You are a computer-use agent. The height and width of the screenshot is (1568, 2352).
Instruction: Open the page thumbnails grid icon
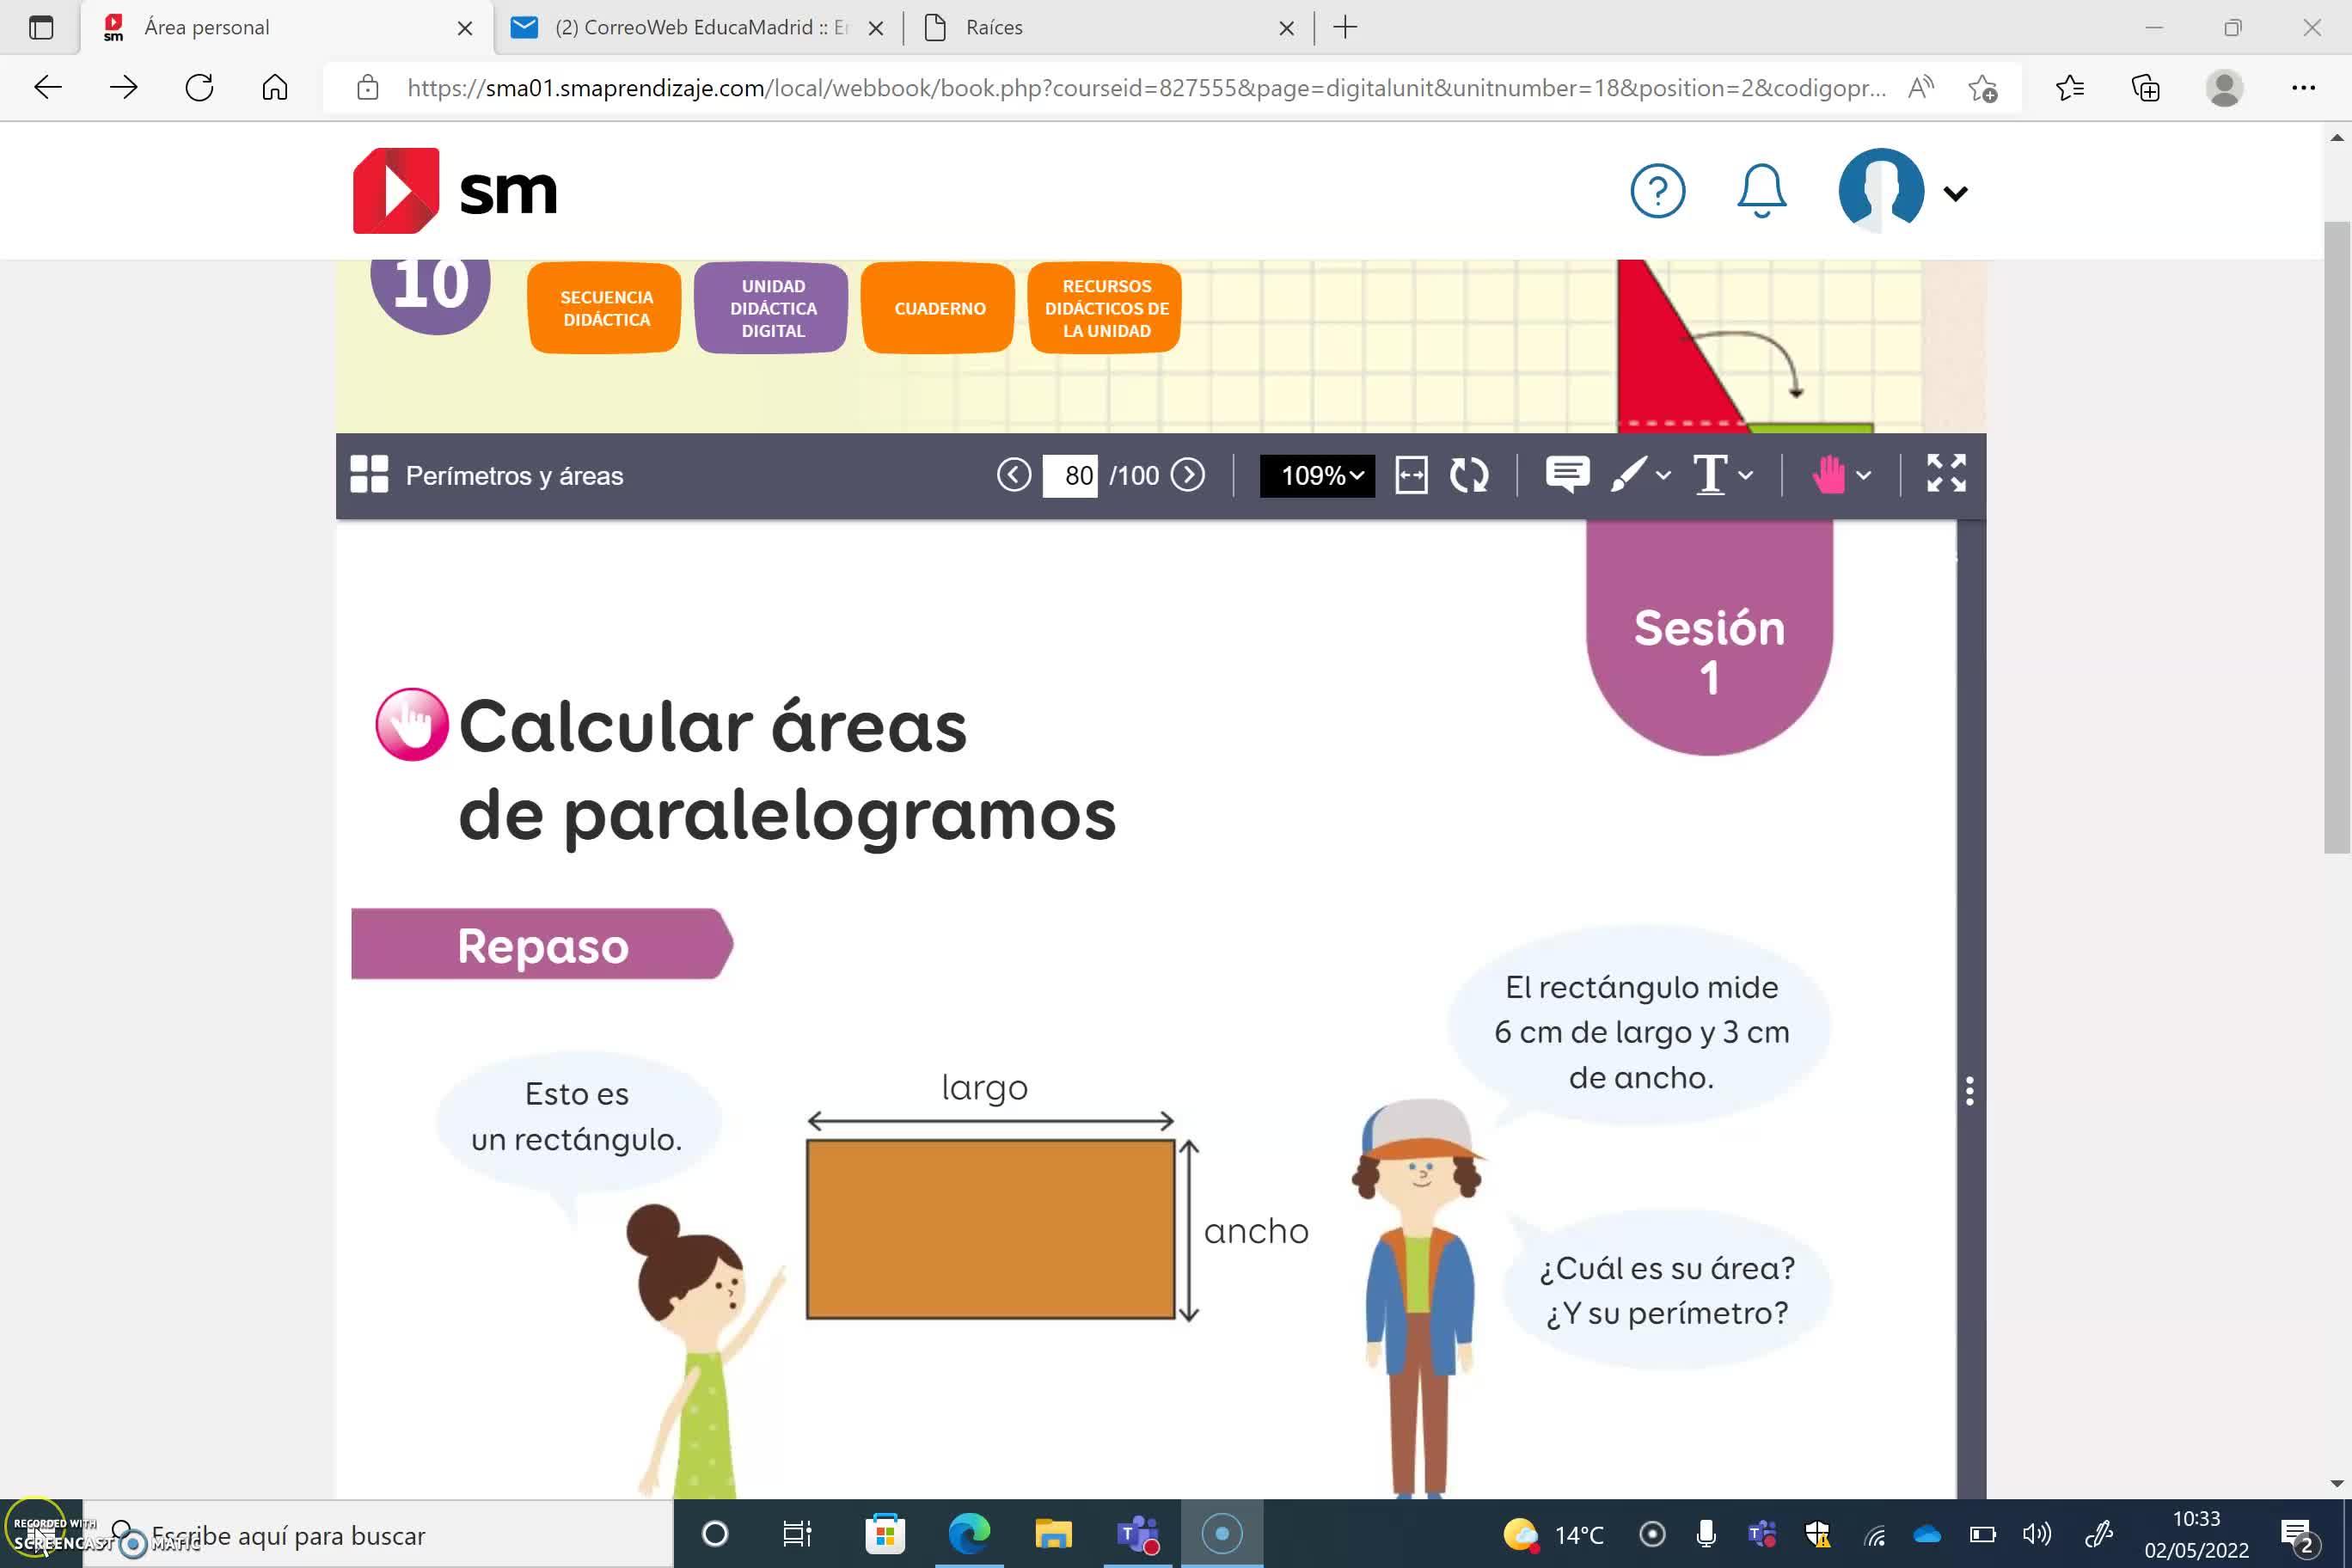368,475
